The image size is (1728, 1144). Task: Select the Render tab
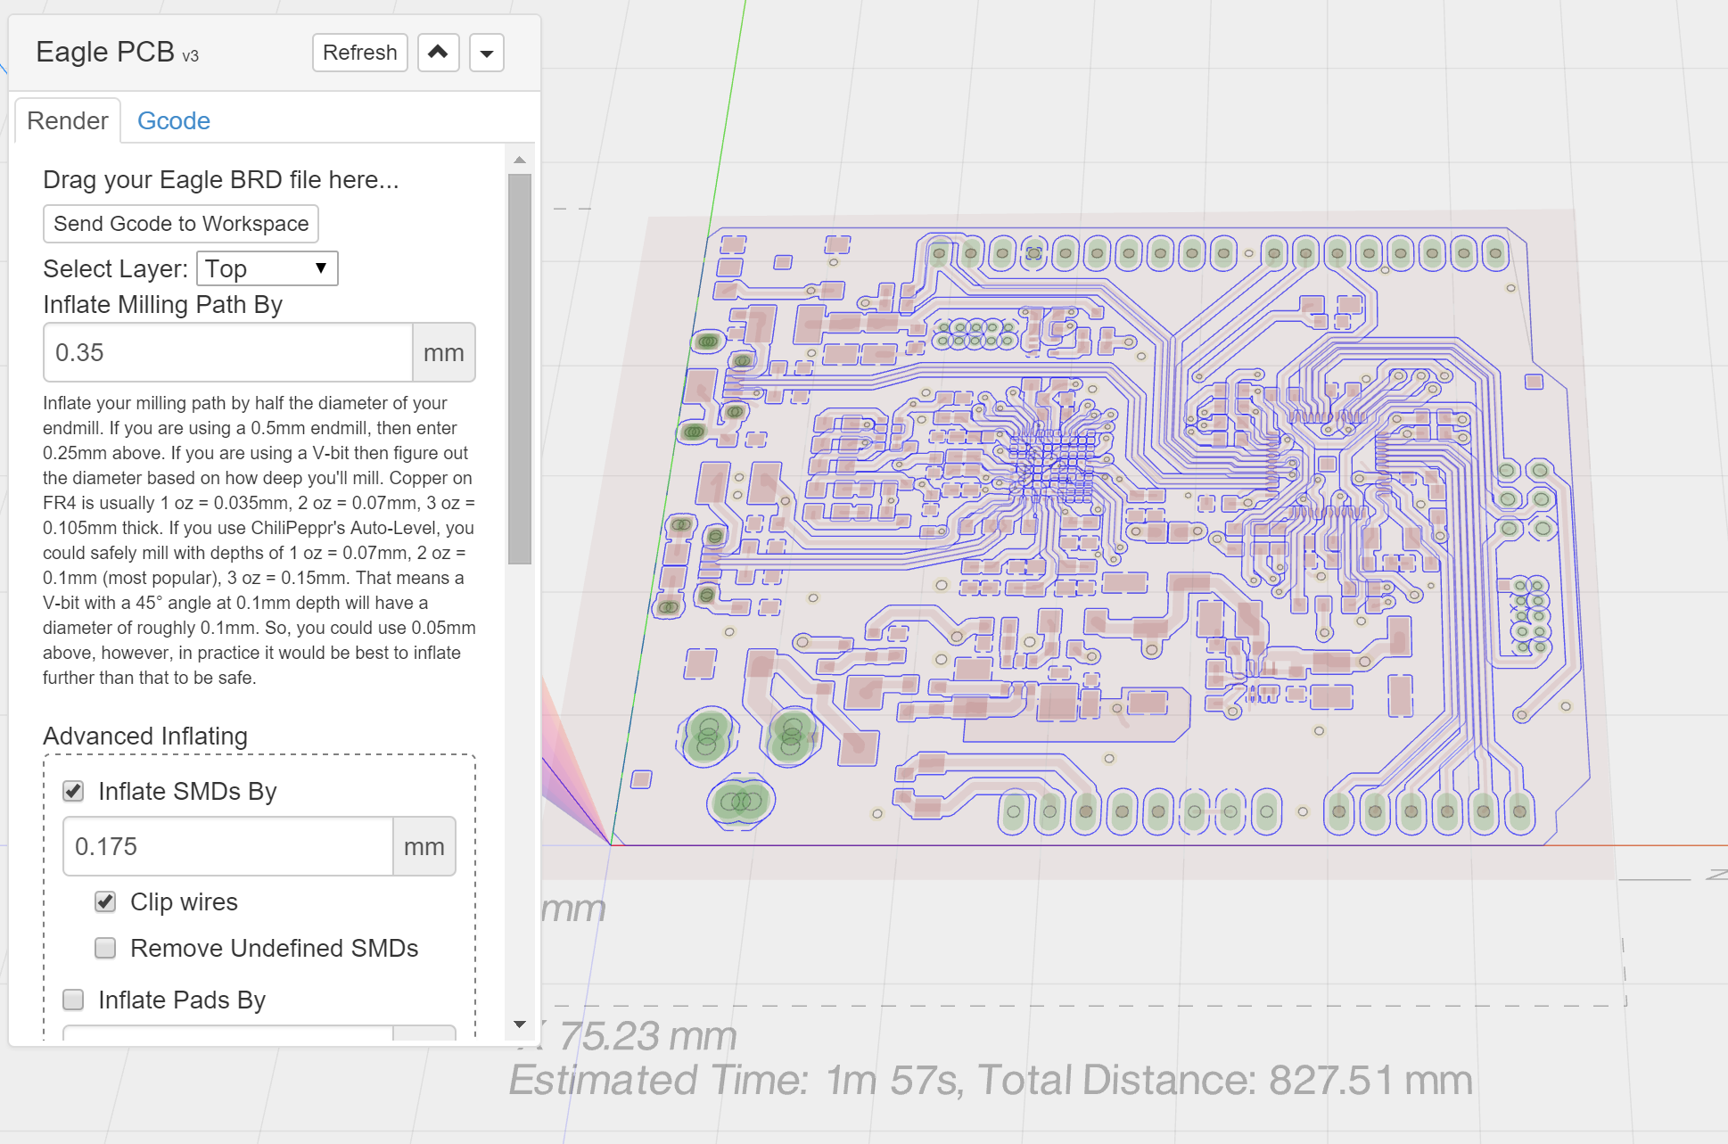point(68,120)
